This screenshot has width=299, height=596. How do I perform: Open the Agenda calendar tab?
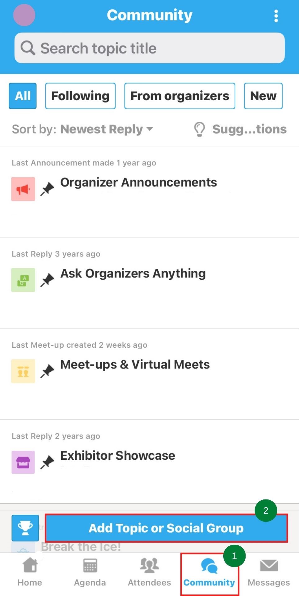(90, 572)
